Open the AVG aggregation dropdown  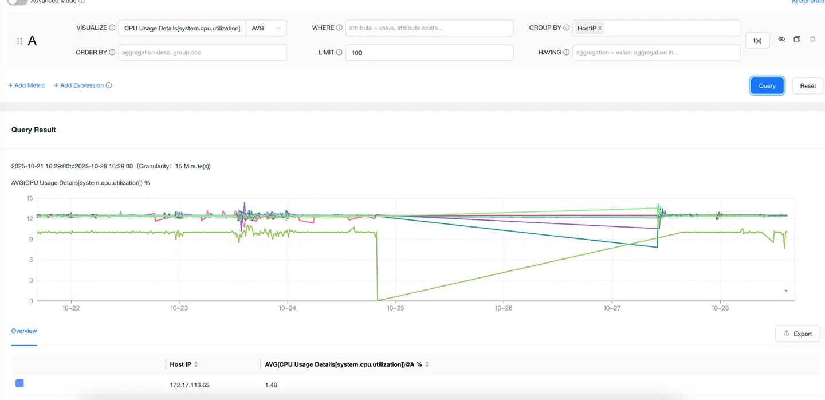pyautogui.click(x=266, y=28)
